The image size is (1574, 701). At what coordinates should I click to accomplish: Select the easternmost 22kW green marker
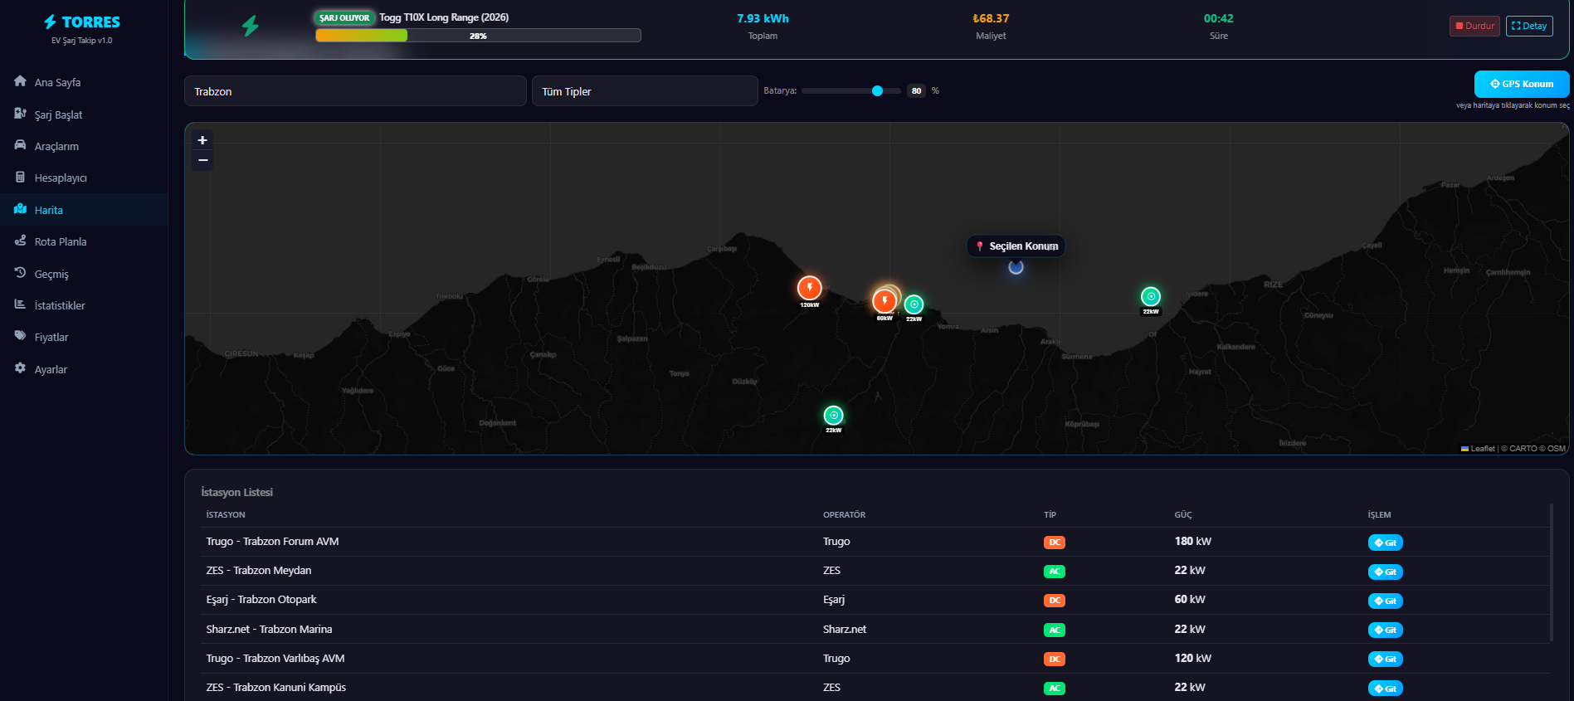1150,296
